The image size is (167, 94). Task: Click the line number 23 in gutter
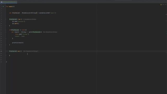[x=1, y=51]
